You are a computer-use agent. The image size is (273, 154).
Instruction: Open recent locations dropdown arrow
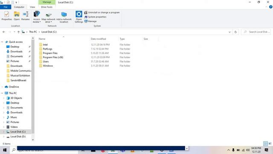14,32
